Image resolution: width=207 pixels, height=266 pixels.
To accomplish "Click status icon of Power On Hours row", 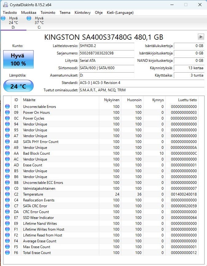I will point(7,112).
